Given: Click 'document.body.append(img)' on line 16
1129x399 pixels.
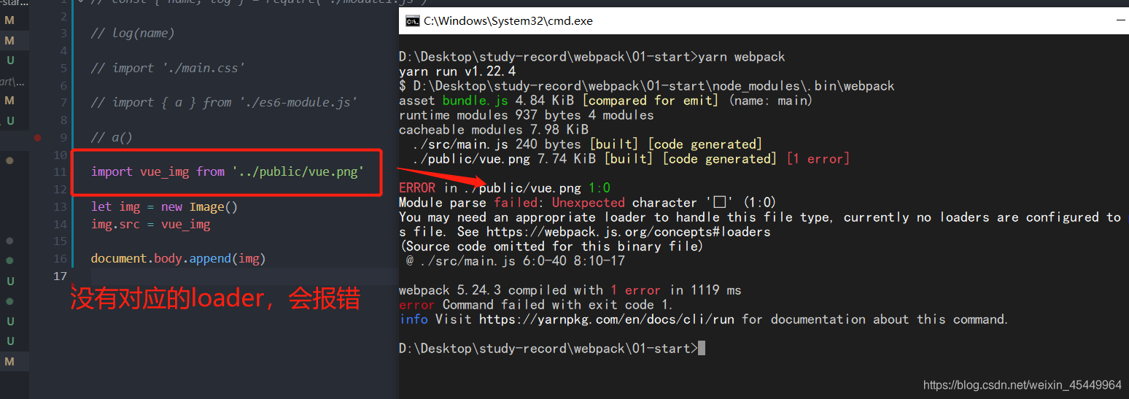Looking at the screenshot, I should pos(179,259).
